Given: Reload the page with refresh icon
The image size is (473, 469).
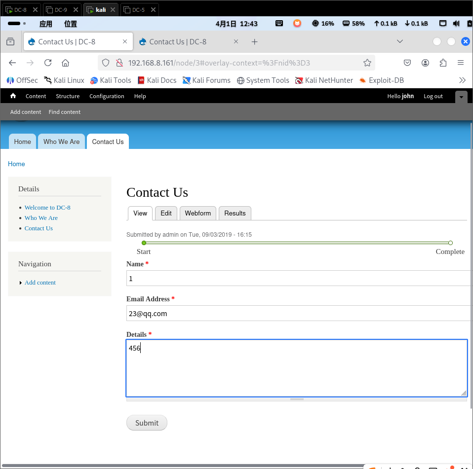Looking at the screenshot, I should [48, 63].
